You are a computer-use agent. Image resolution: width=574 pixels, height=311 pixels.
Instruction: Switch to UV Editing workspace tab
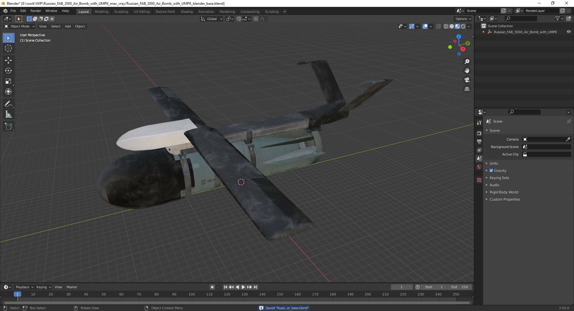(142, 12)
